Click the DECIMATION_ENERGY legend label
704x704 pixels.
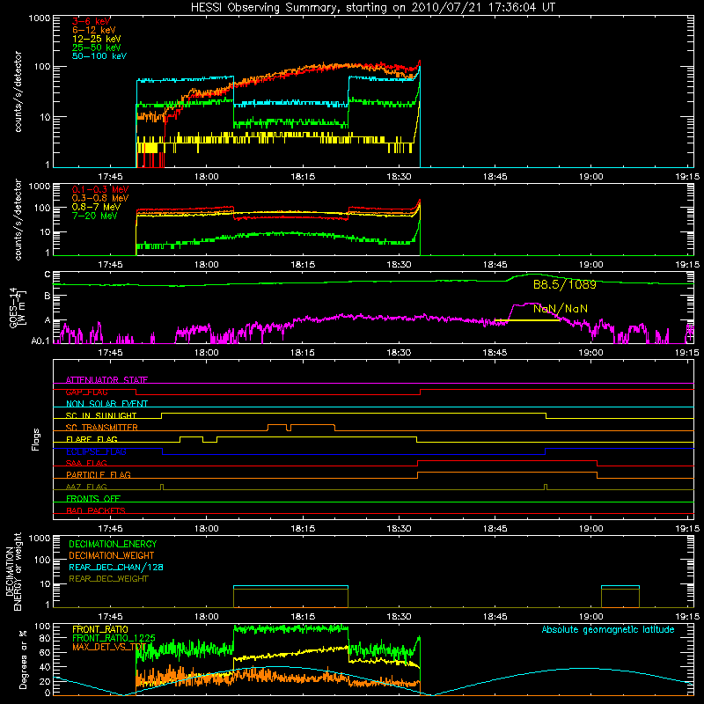tap(113, 544)
